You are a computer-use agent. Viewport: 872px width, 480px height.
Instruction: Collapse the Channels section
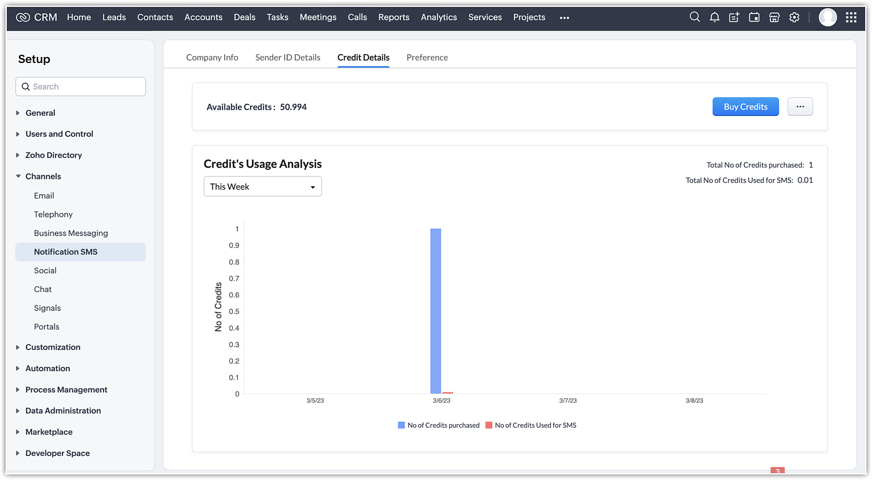[43, 176]
